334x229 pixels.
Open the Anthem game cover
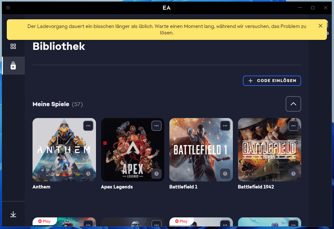64,150
